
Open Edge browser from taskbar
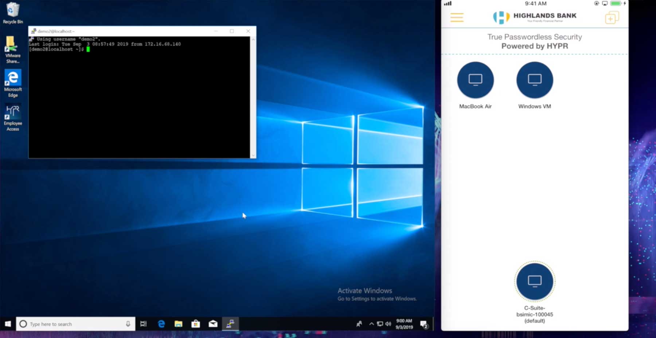click(161, 324)
